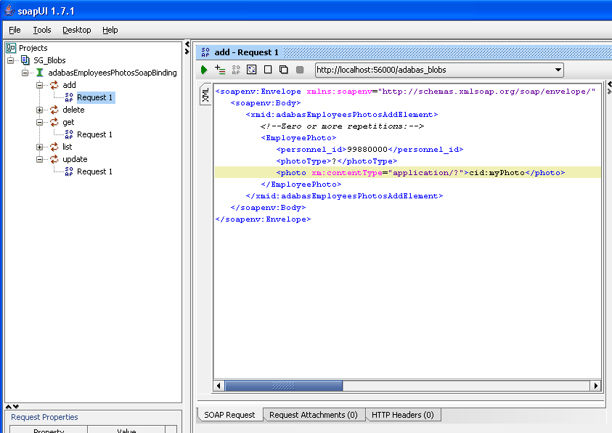
Task: Switch to the SOAP Request tab
Action: tap(229, 415)
